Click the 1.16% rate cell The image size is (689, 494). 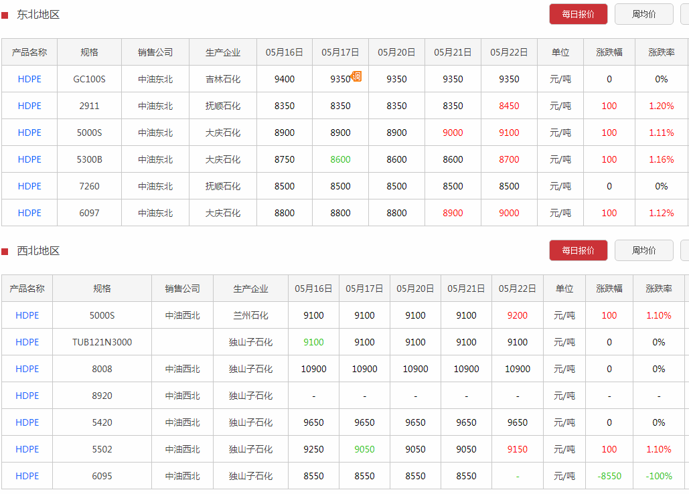(x=662, y=159)
